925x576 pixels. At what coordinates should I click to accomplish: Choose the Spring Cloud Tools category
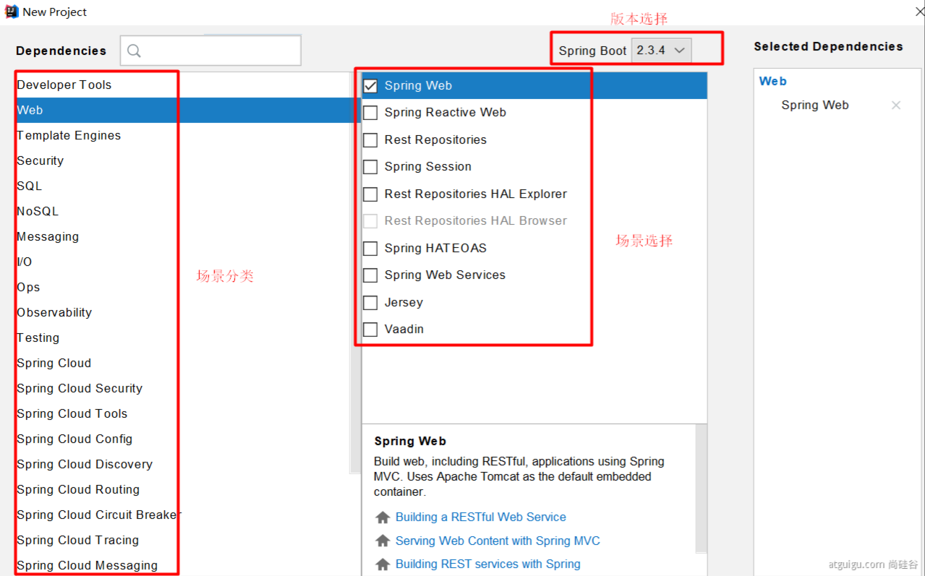(x=182, y=414)
